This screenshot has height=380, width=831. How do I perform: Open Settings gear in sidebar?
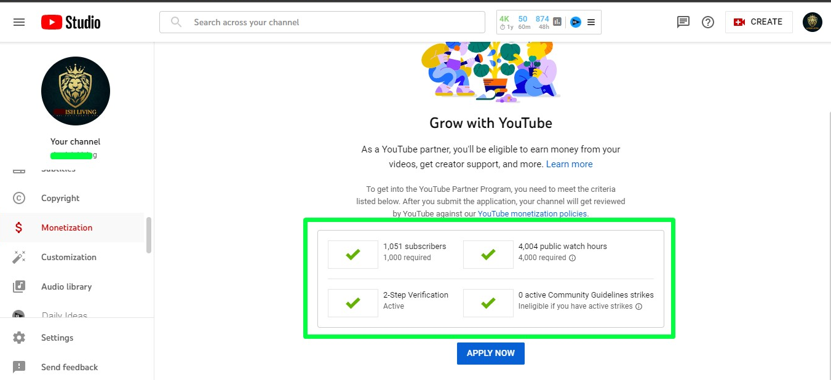[19, 338]
